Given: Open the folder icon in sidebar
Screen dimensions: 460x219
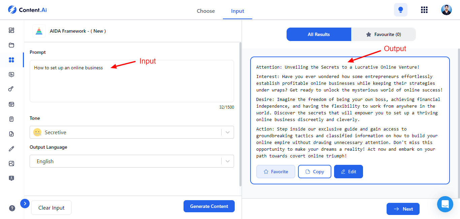Looking at the screenshot, I should 11,45.
